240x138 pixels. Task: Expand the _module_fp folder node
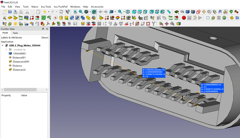(6, 49)
